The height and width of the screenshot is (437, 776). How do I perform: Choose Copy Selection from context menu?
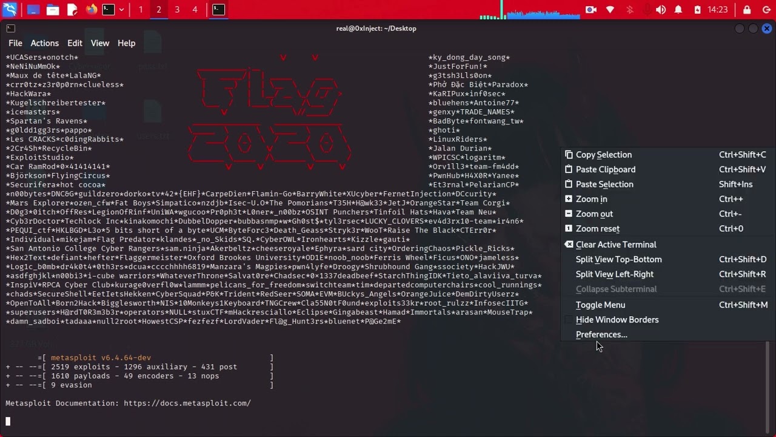pyautogui.click(x=666, y=155)
